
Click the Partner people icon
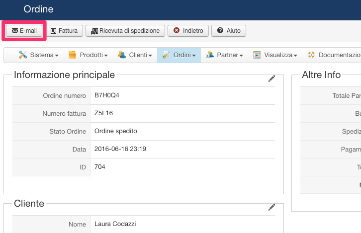tap(209, 55)
